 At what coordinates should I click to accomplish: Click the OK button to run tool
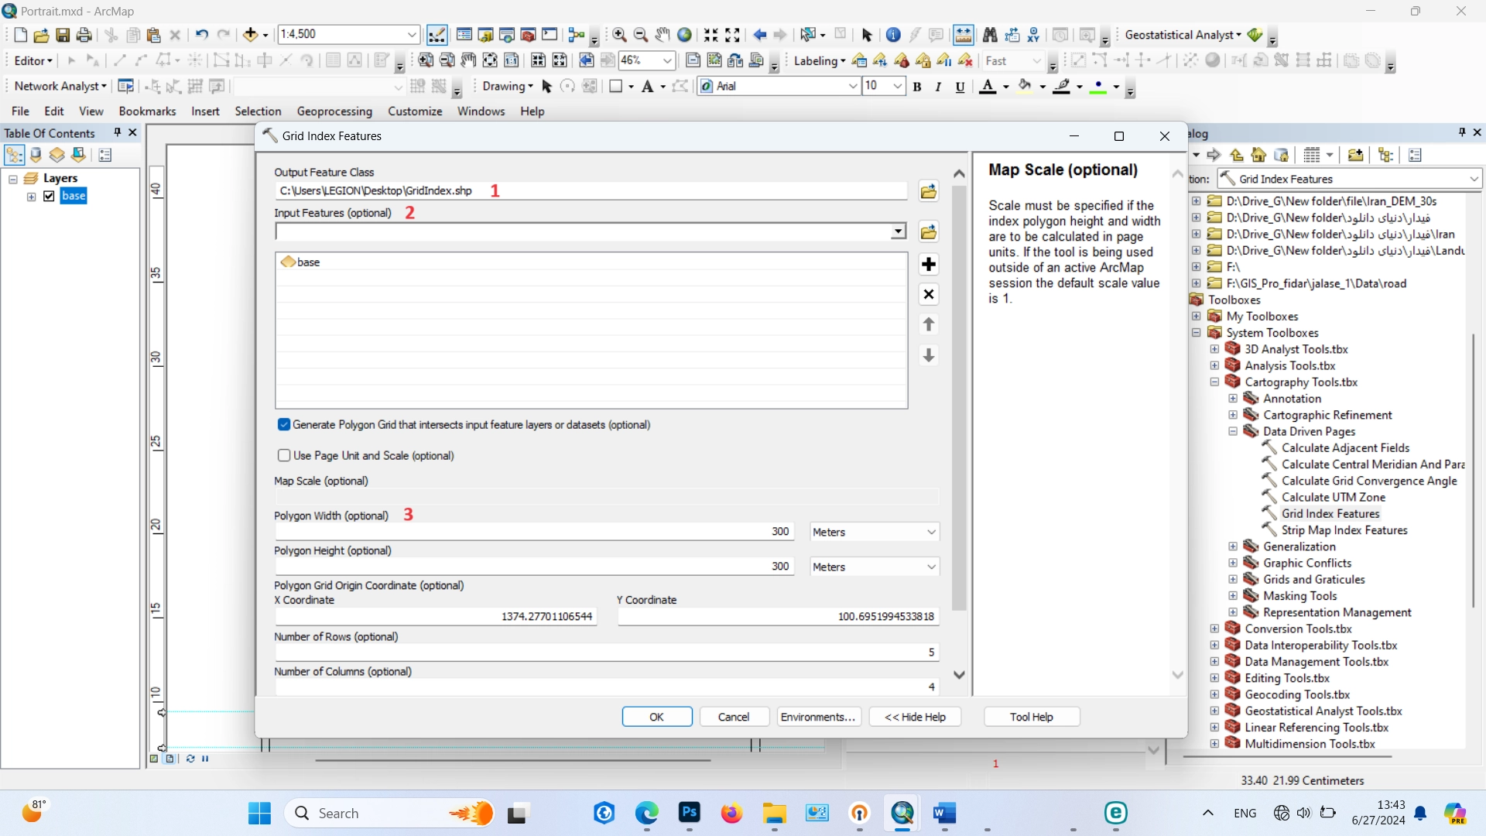pyautogui.click(x=656, y=717)
